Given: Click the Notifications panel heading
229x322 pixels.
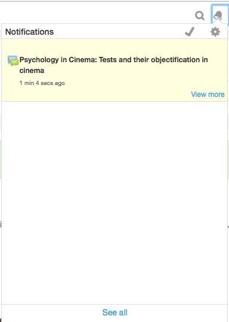Looking at the screenshot, I should pyautogui.click(x=29, y=32).
